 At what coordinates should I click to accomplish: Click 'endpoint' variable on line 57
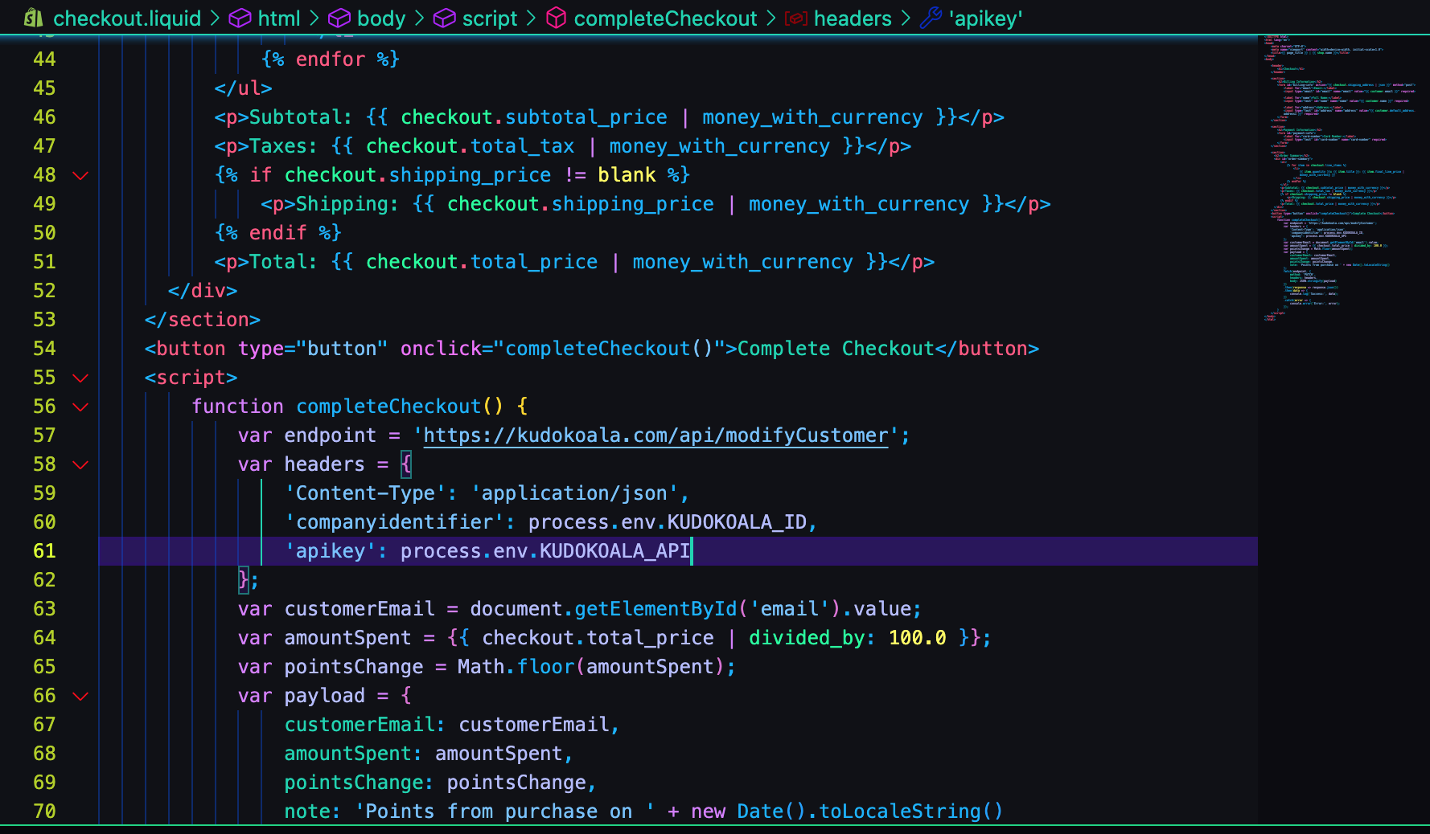[331, 435]
